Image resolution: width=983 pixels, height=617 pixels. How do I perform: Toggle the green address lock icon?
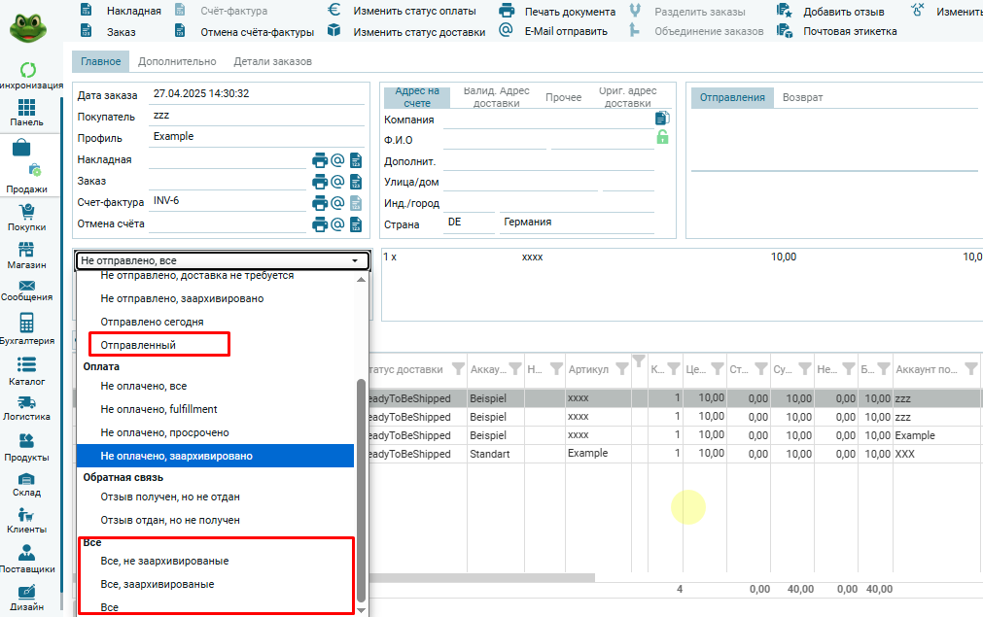(x=662, y=138)
